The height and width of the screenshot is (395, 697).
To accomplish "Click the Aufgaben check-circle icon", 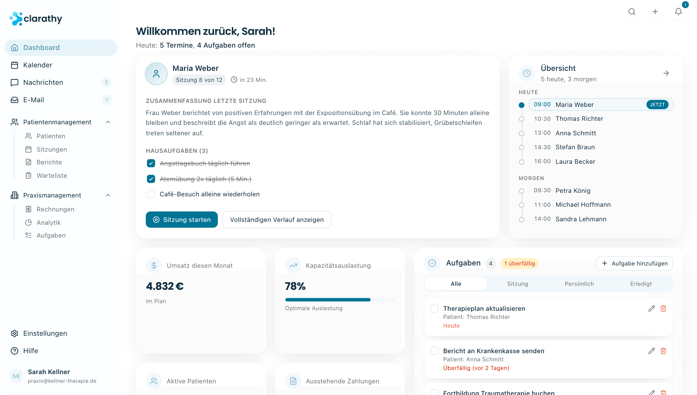I will coord(432,263).
